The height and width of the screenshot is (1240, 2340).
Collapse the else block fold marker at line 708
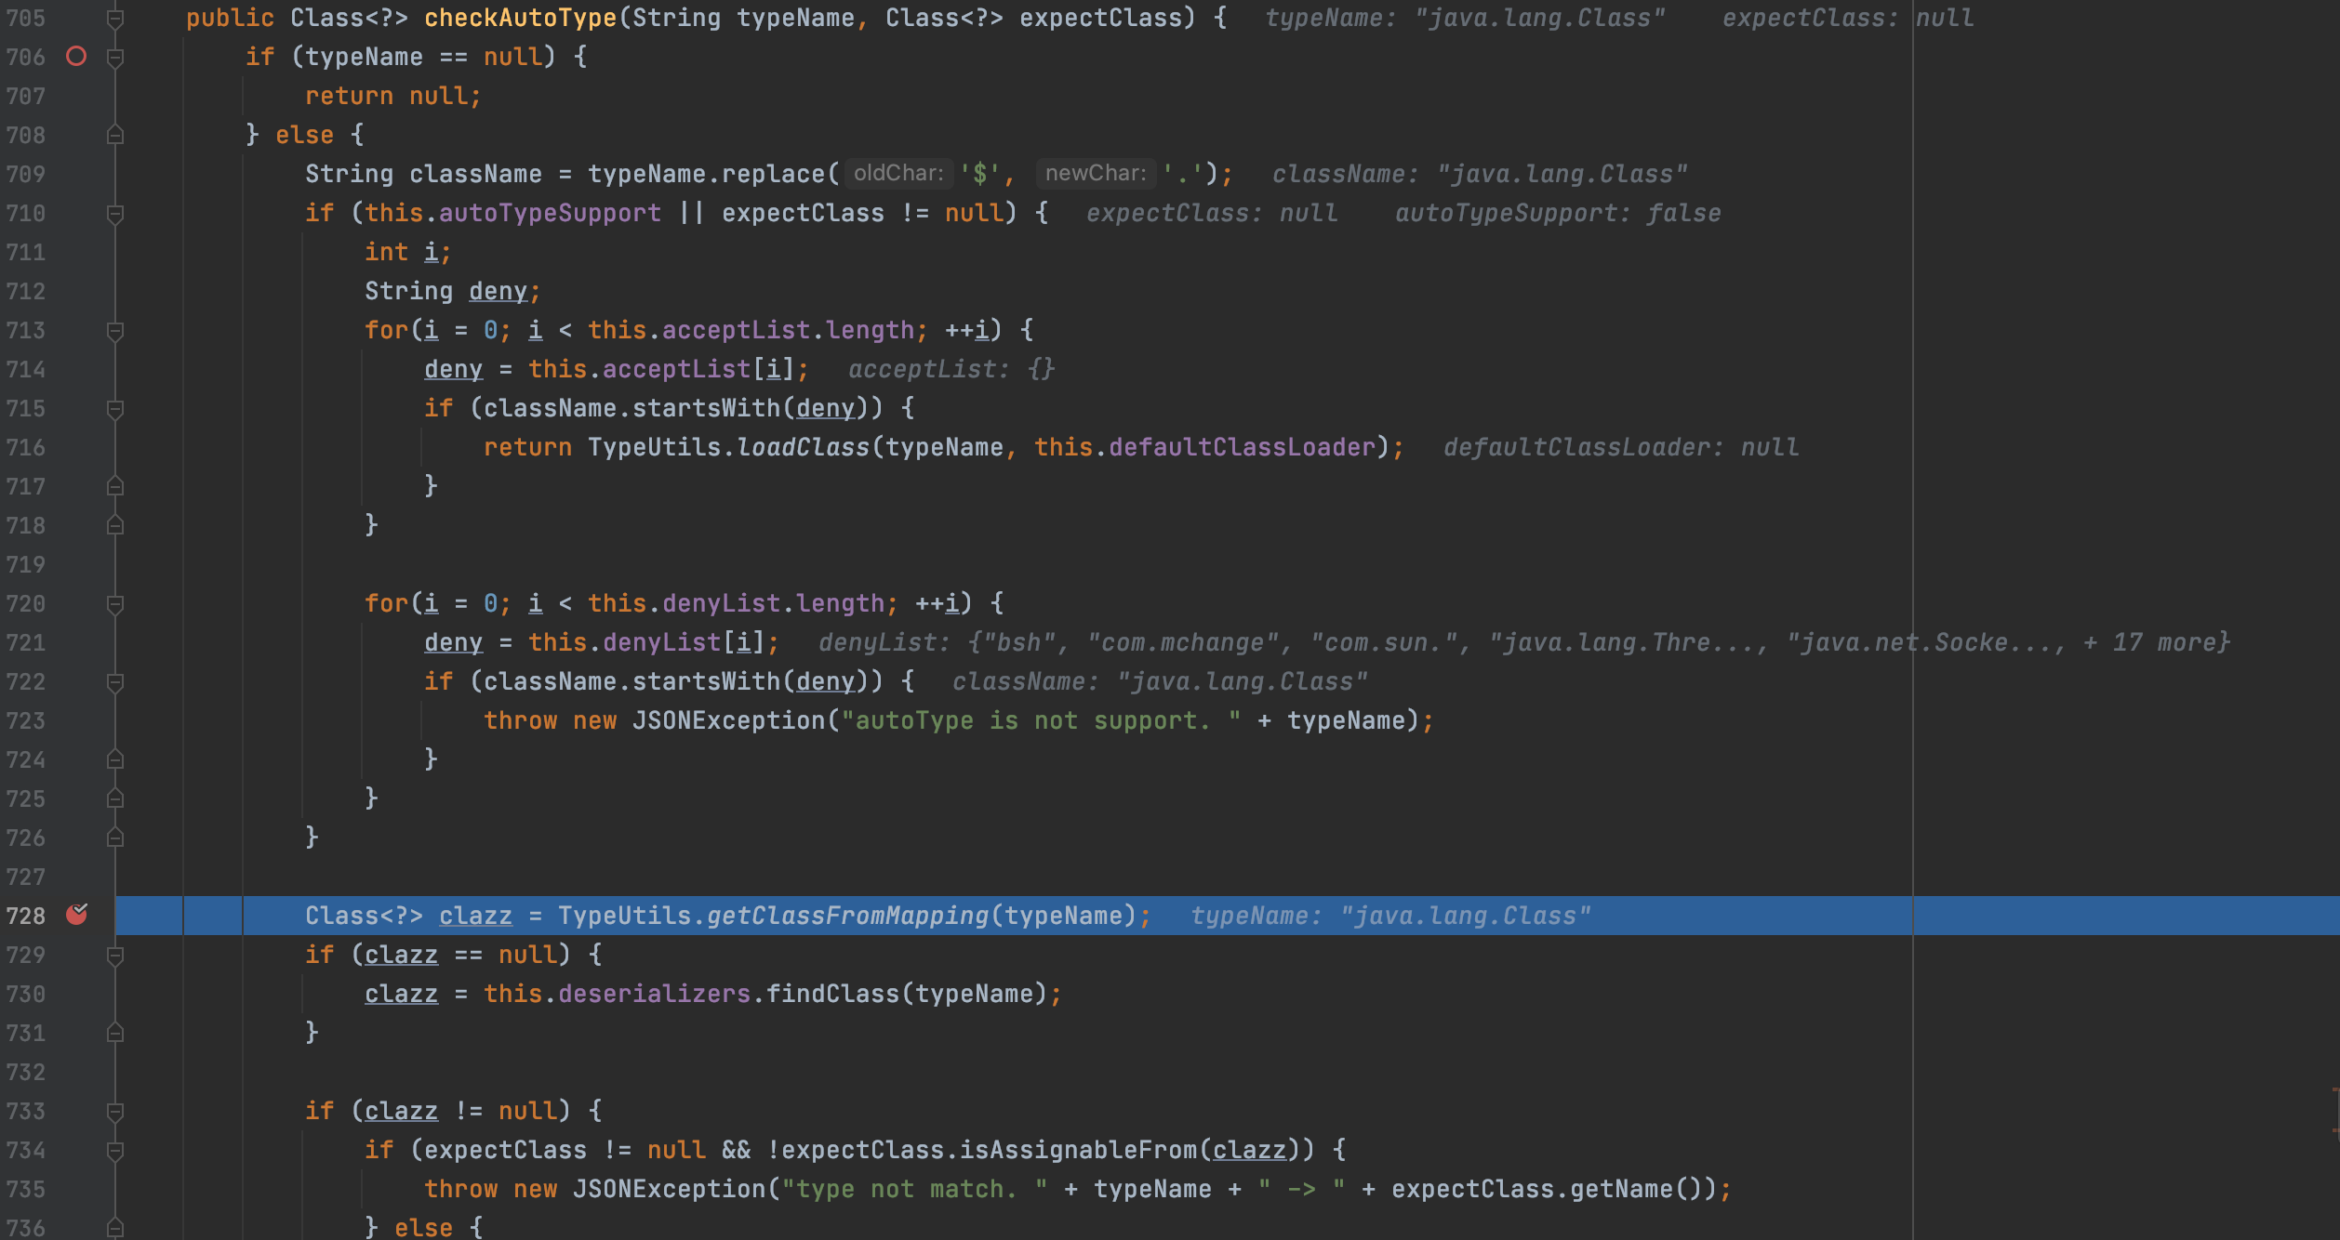[115, 135]
